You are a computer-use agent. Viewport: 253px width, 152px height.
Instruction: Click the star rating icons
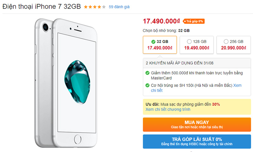click(x=95, y=7)
